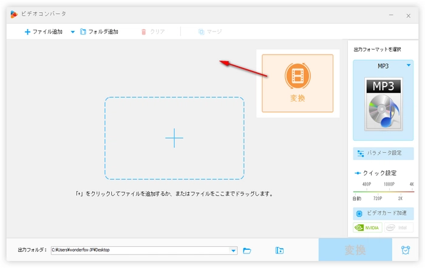
Task: Click the quick settings resolution slider
Action: (384, 191)
